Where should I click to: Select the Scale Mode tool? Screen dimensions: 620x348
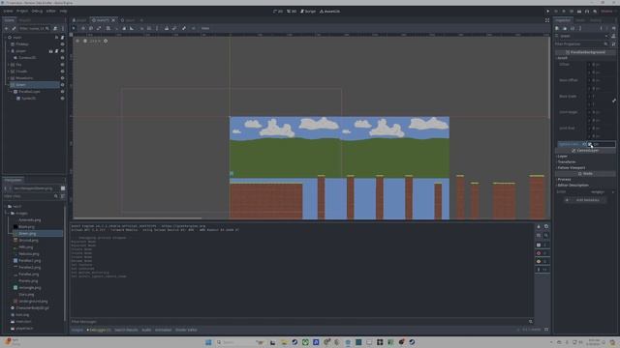tap(99, 28)
